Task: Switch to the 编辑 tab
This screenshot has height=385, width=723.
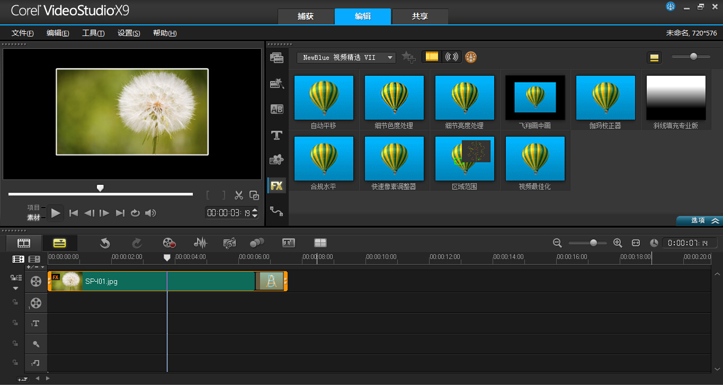Action: [363, 16]
